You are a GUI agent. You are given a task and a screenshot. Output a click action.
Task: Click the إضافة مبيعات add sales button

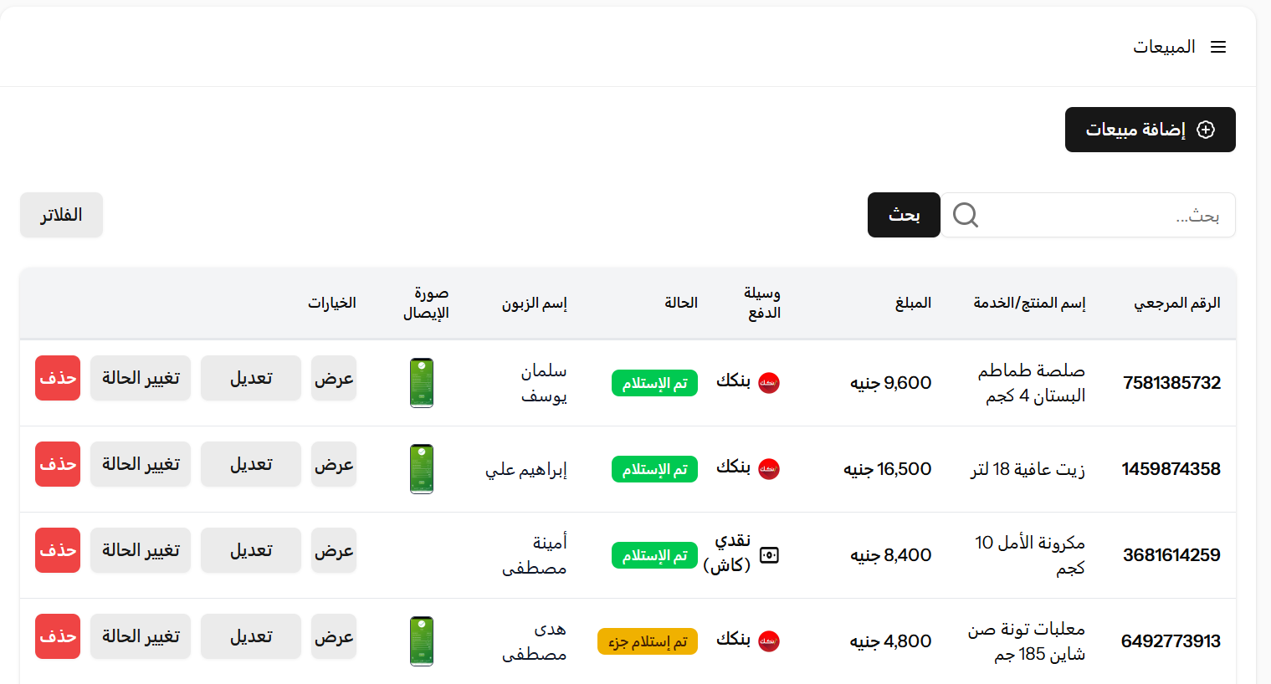coord(1150,130)
